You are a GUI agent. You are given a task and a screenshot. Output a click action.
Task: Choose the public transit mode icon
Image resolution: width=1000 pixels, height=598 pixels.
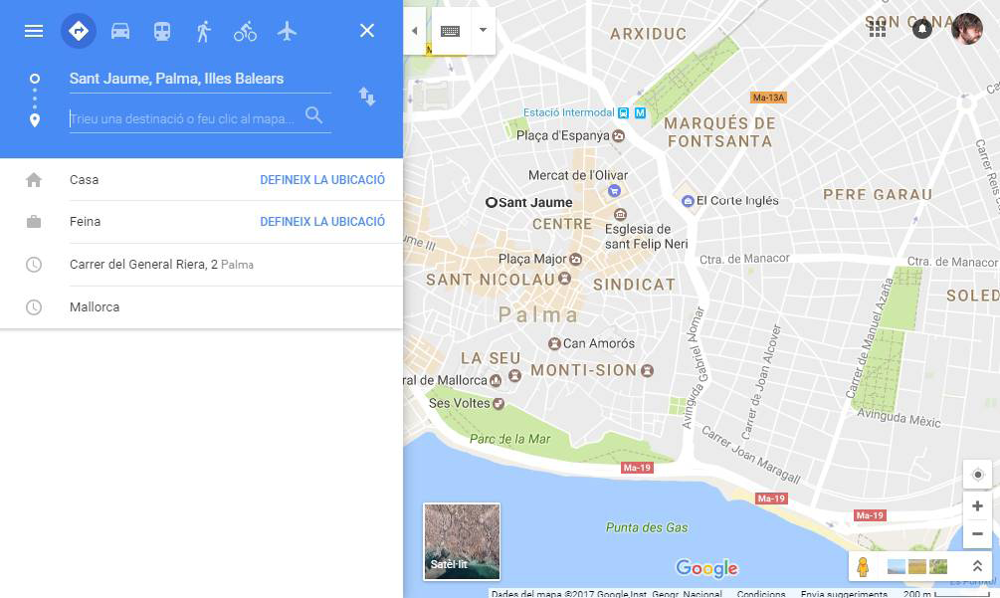point(162,31)
